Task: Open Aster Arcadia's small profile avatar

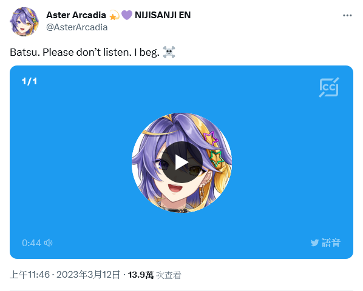Action: 24,21
